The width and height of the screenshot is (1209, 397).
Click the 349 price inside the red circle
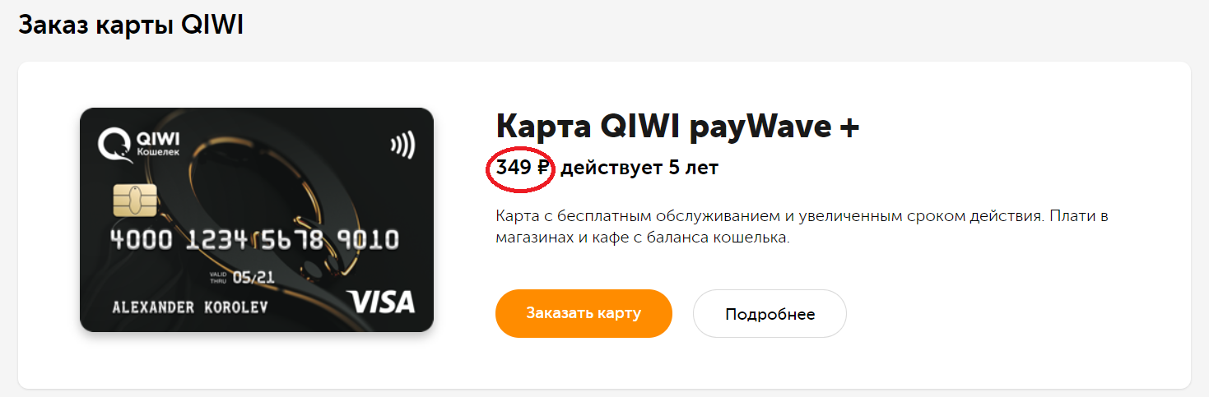(514, 168)
